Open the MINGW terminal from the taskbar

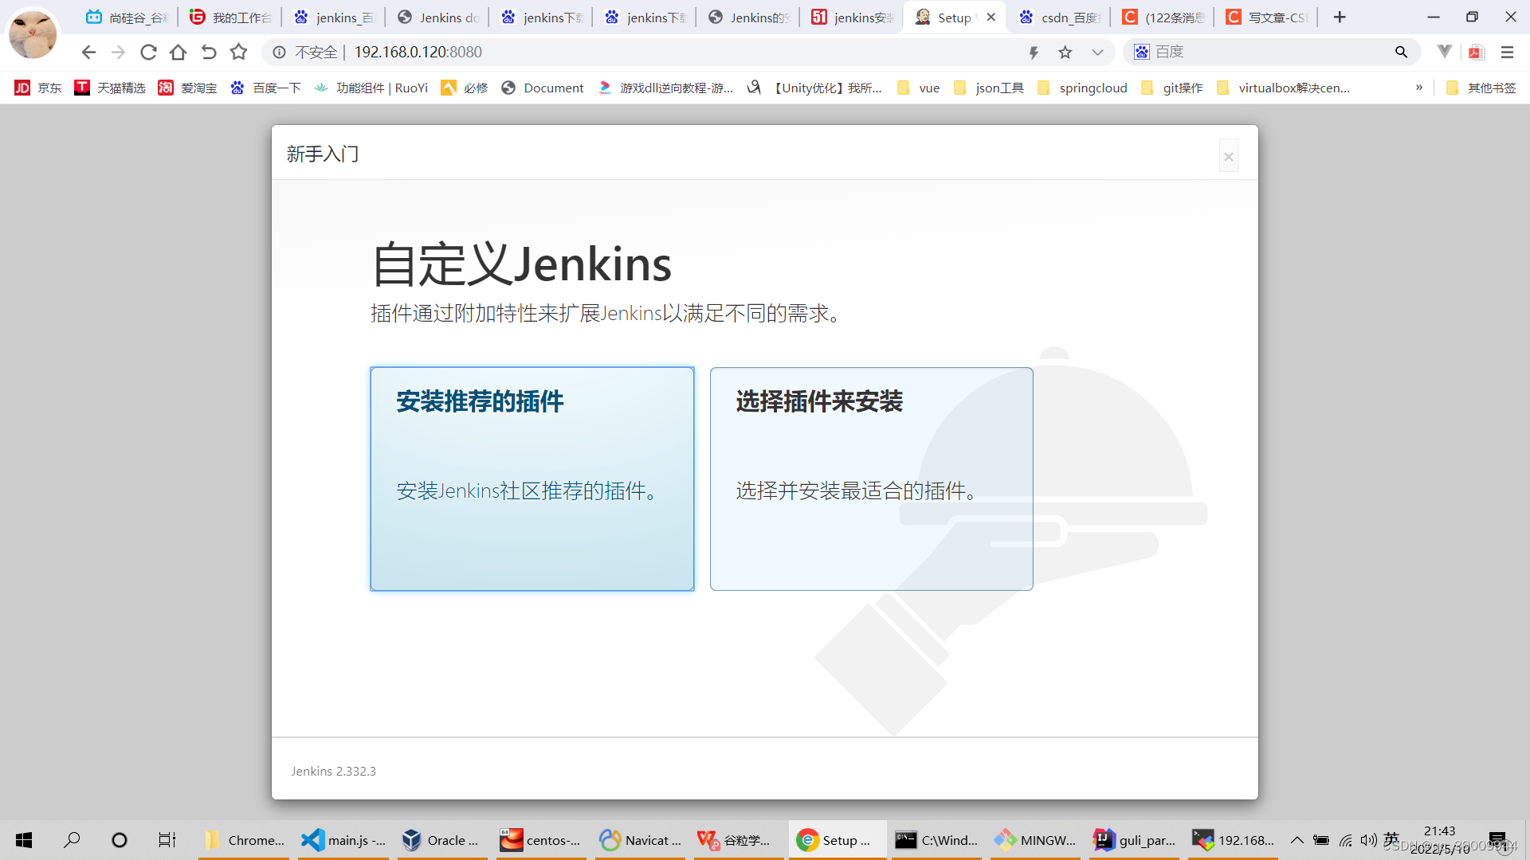click(x=1035, y=839)
